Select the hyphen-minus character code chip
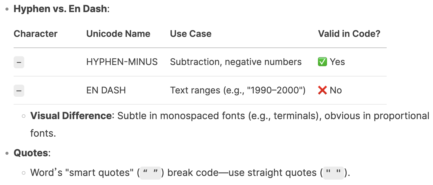This screenshot has height=185, width=433. [x=19, y=62]
